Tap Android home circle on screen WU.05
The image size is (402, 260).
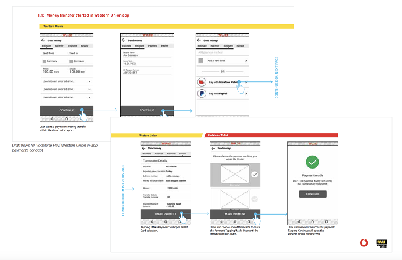pos(166,222)
